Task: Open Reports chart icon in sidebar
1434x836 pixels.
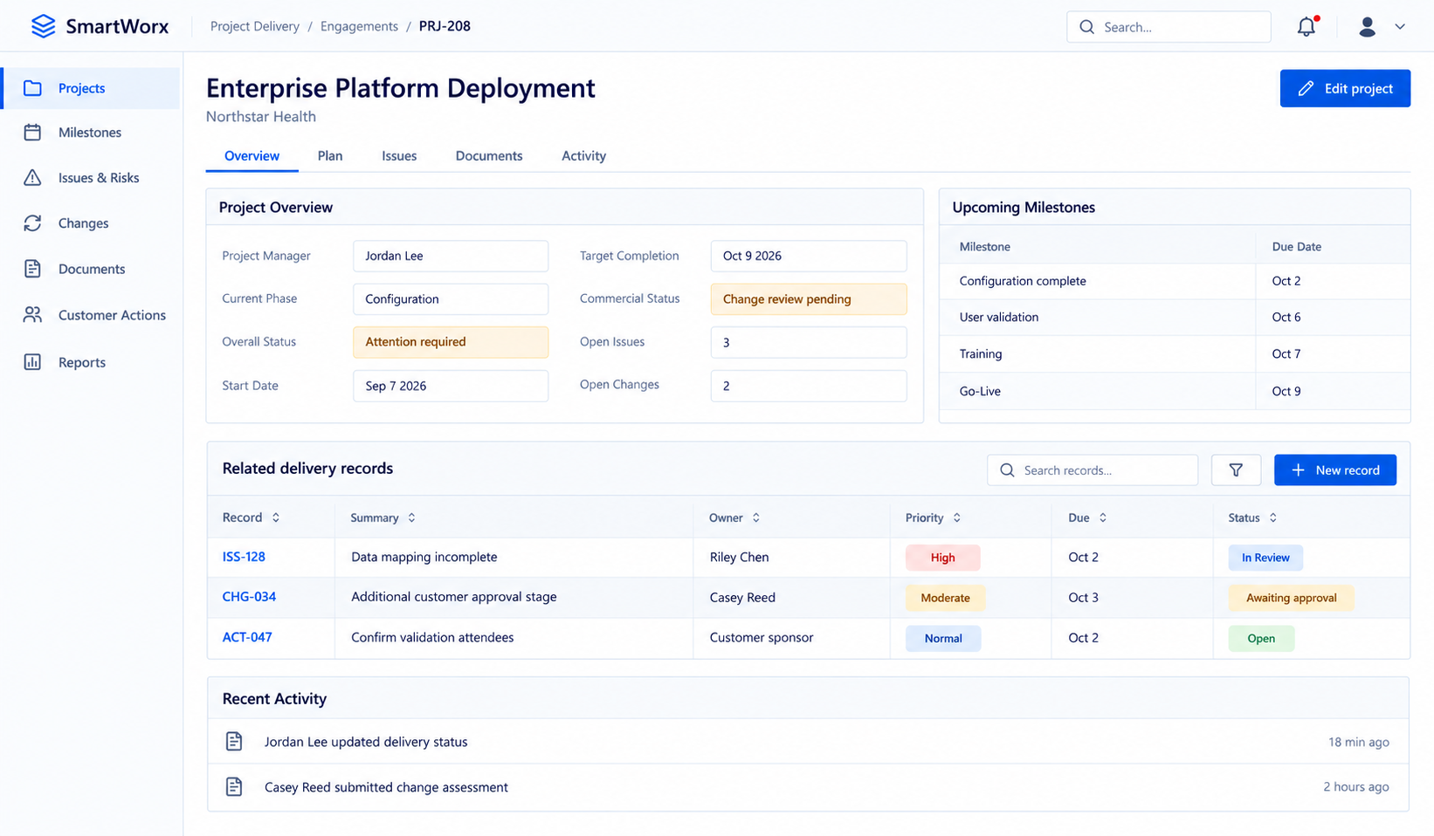Action: point(32,362)
